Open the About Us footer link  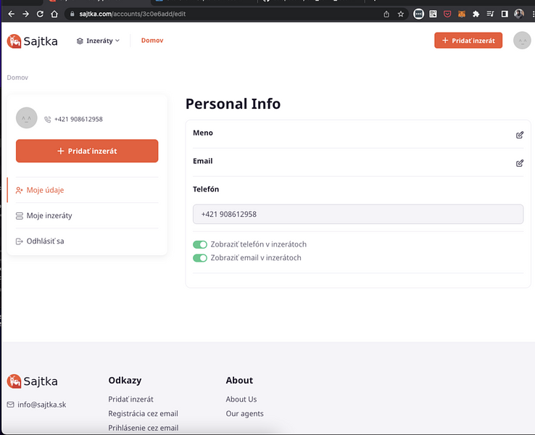coord(241,399)
